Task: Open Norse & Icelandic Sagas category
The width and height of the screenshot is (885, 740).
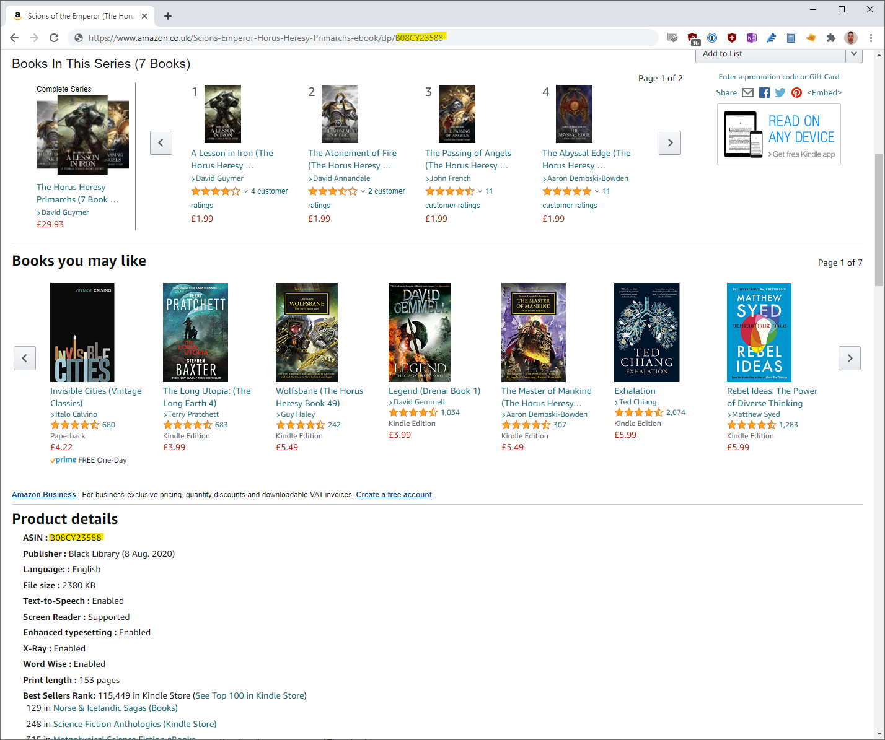Action: pos(115,708)
